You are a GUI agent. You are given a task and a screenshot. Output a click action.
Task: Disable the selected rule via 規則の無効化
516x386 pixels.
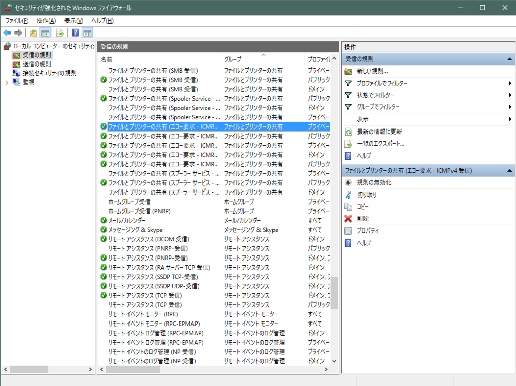pos(374,182)
